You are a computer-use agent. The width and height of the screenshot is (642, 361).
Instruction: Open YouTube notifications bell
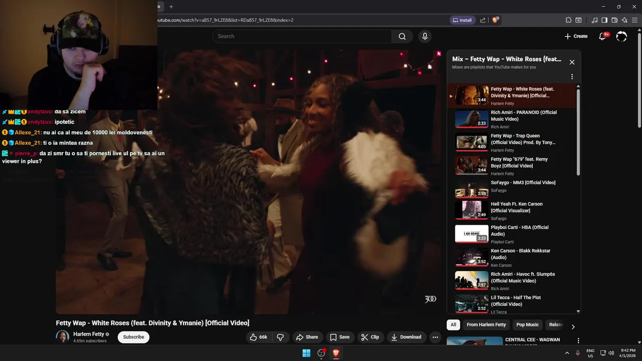pos(603,36)
